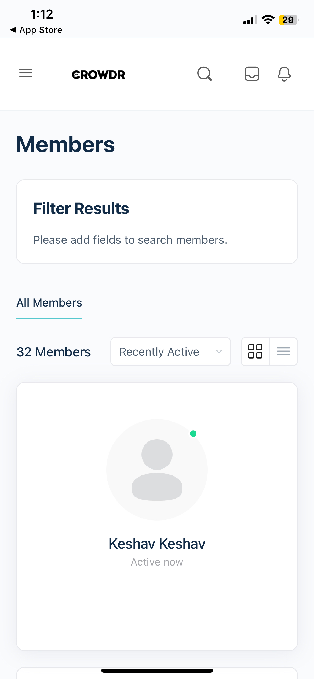Image resolution: width=314 pixels, height=679 pixels.
Task: Open the hamburger navigation menu
Action: 26,73
